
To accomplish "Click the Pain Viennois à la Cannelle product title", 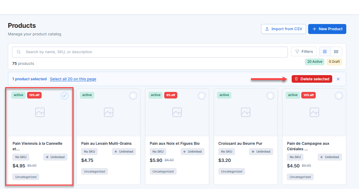I will (37, 146).
